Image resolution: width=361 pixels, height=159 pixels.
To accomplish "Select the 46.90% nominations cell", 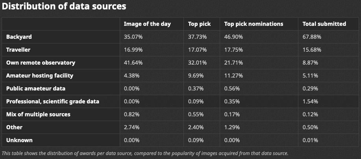I will (x=233, y=37).
